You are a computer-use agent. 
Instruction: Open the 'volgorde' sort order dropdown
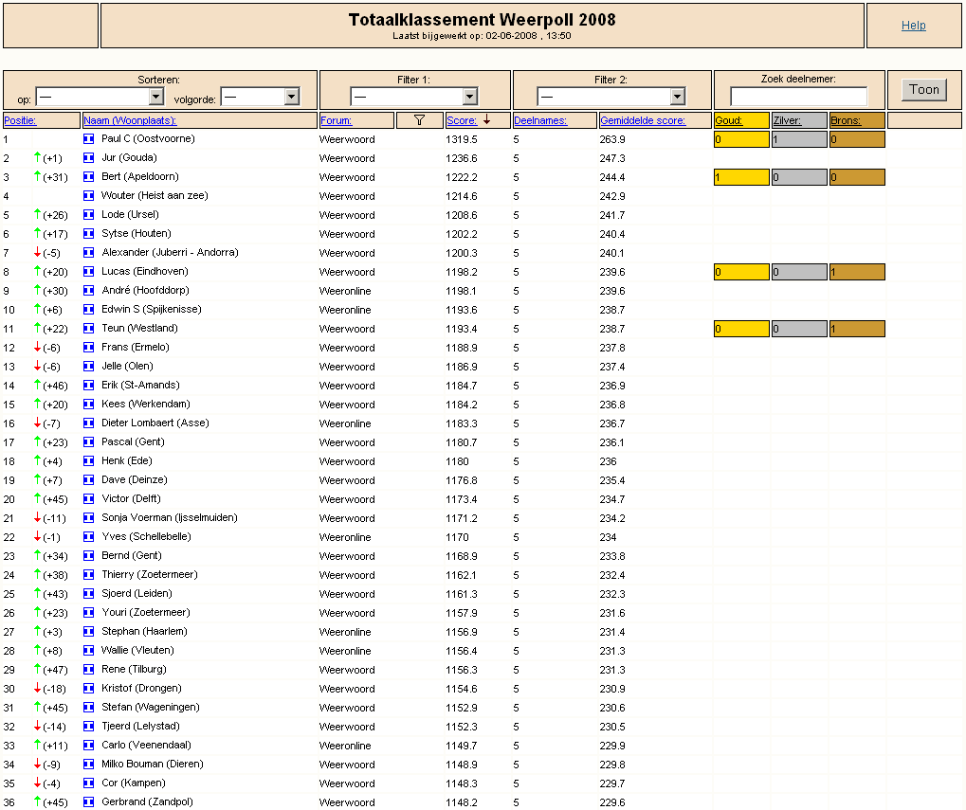[261, 97]
